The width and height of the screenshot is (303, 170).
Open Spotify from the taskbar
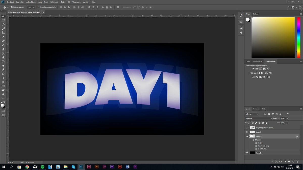(42, 167)
